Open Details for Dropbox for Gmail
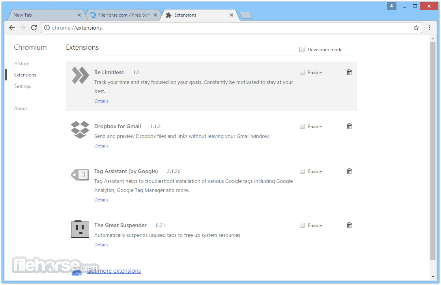This screenshot has height=285, width=441. pyautogui.click(x=101, y=146)
